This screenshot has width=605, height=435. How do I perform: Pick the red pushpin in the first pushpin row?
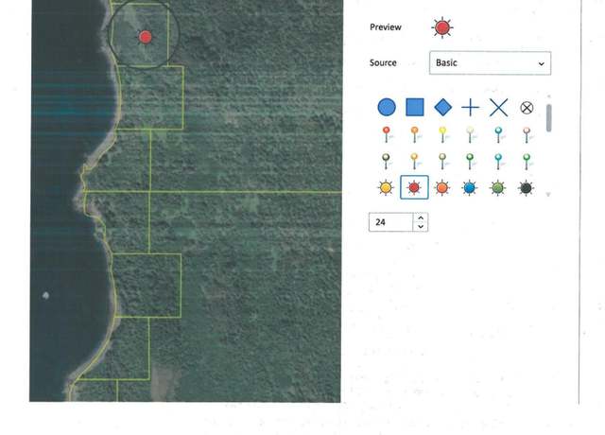[387, 134]
